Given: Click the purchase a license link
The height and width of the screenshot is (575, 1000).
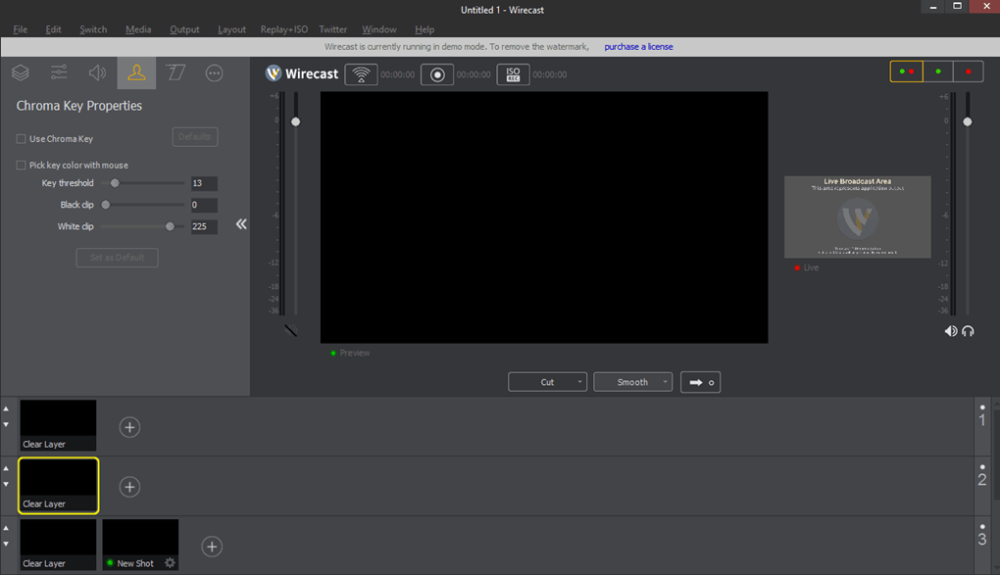Looking at the screenshot, I should click(x=638, y=47).
